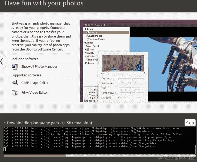
Task: Expand the 2015 events folder
Action: [85, 49]
